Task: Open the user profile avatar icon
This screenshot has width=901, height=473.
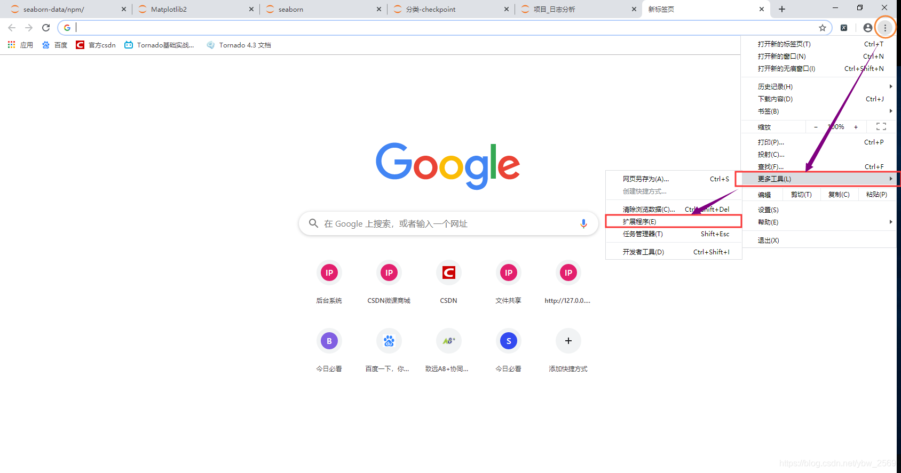Action: [868, 28]
